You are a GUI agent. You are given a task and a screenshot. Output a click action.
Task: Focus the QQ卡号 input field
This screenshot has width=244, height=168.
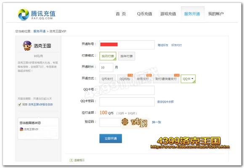click(x=127, y=90)
